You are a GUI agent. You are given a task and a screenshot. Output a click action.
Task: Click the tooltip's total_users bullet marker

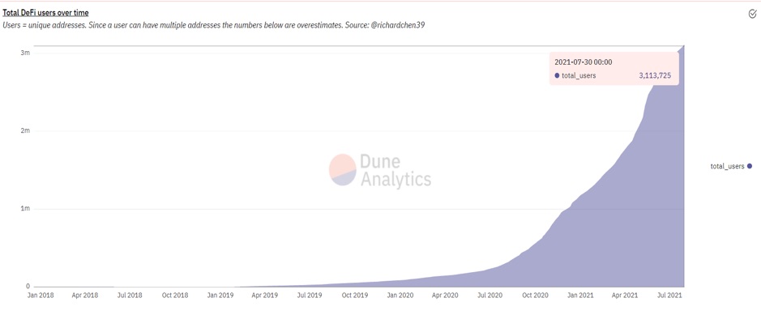click(x=557, y=75)
